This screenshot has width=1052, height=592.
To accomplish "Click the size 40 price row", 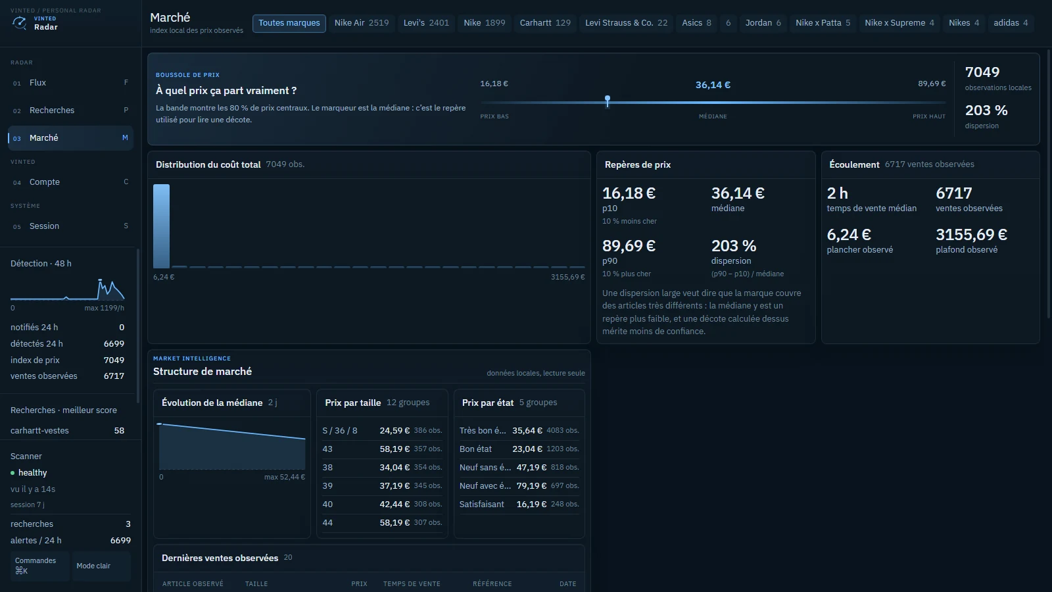I will (382, 505).
